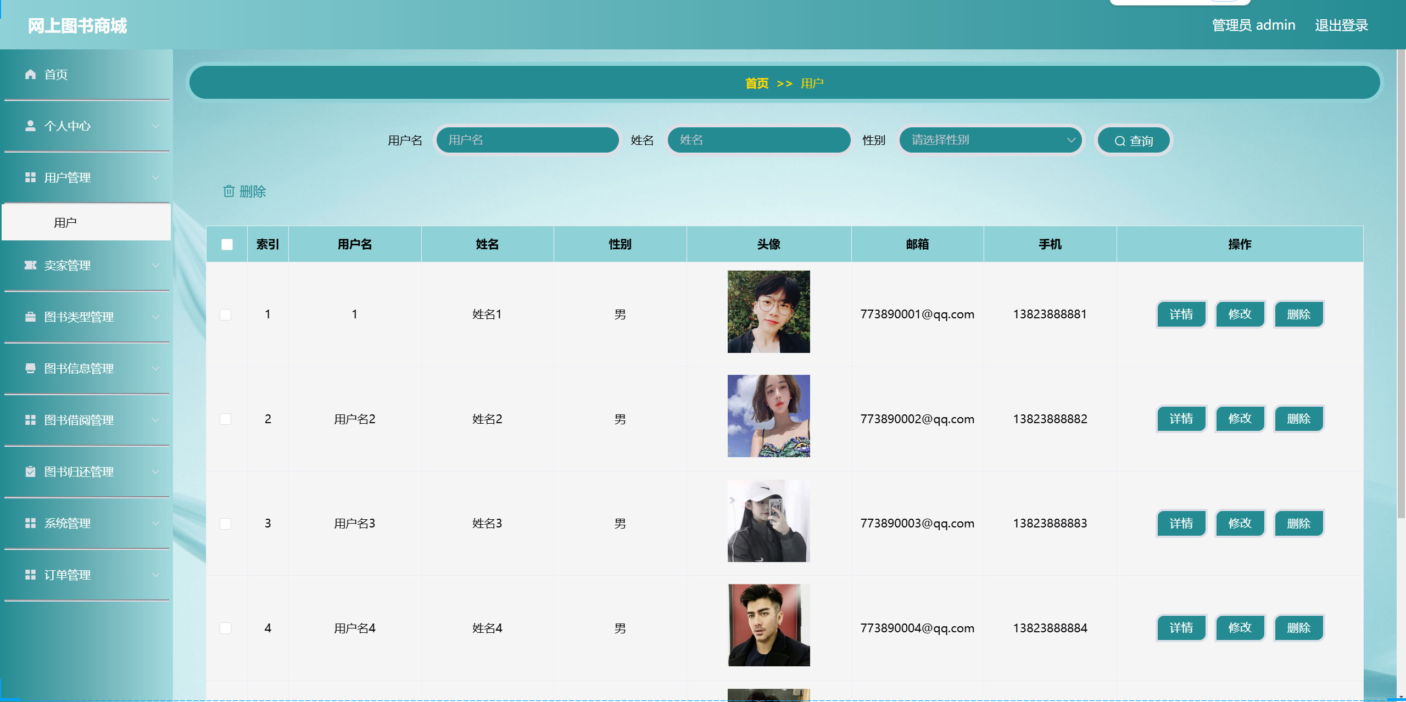Click 修改 for 用户名4

point(1240,628)
